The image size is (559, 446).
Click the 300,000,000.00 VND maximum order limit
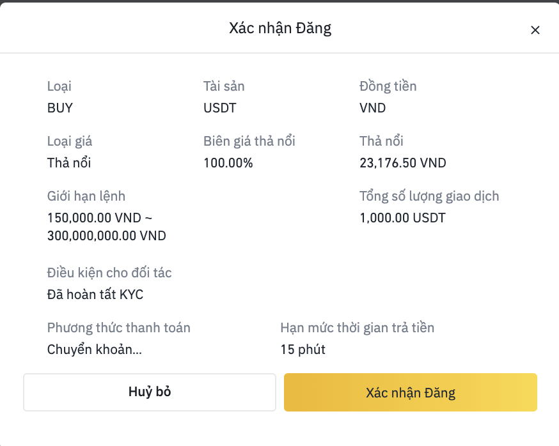107,236
